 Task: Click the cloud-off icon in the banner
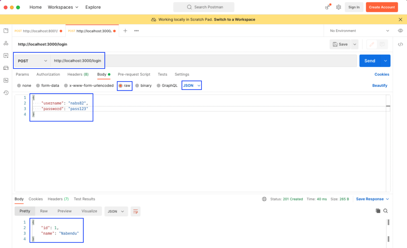click(x=153, y=19)
